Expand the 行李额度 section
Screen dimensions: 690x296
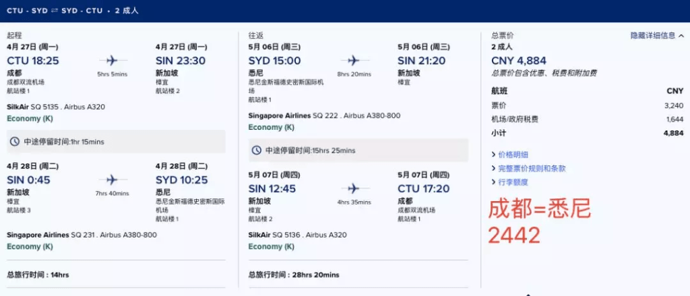tap(513, 182)
